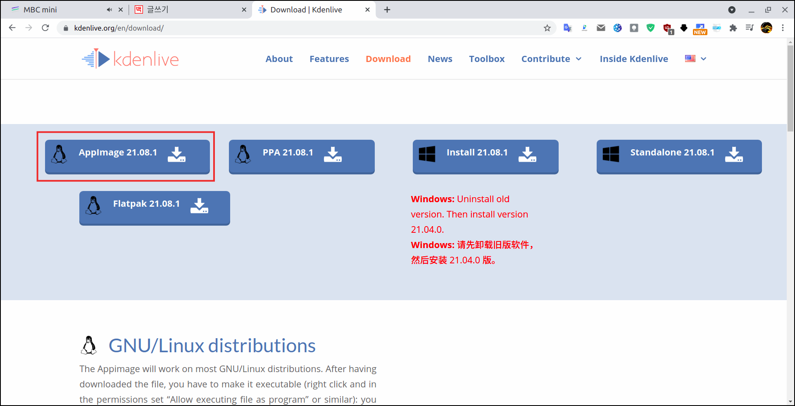Download the Flatpak 21.08.1 package
Image resolution: width=795 pixels, height=406 pixels.
pos(155,208)
